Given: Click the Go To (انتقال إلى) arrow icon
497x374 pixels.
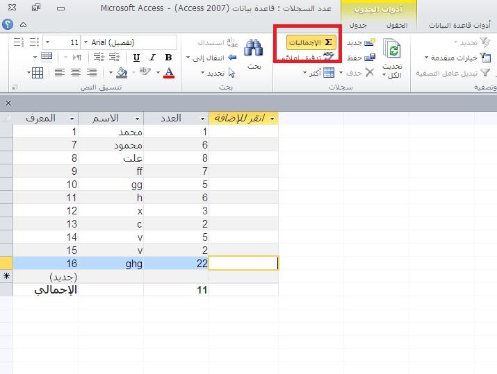Looking at the screenshot, I should coord(232,58).
